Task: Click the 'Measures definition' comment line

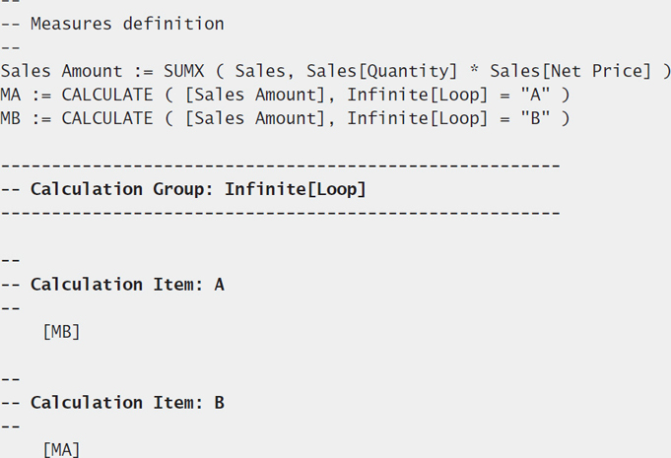Action: tap(112, 24)
